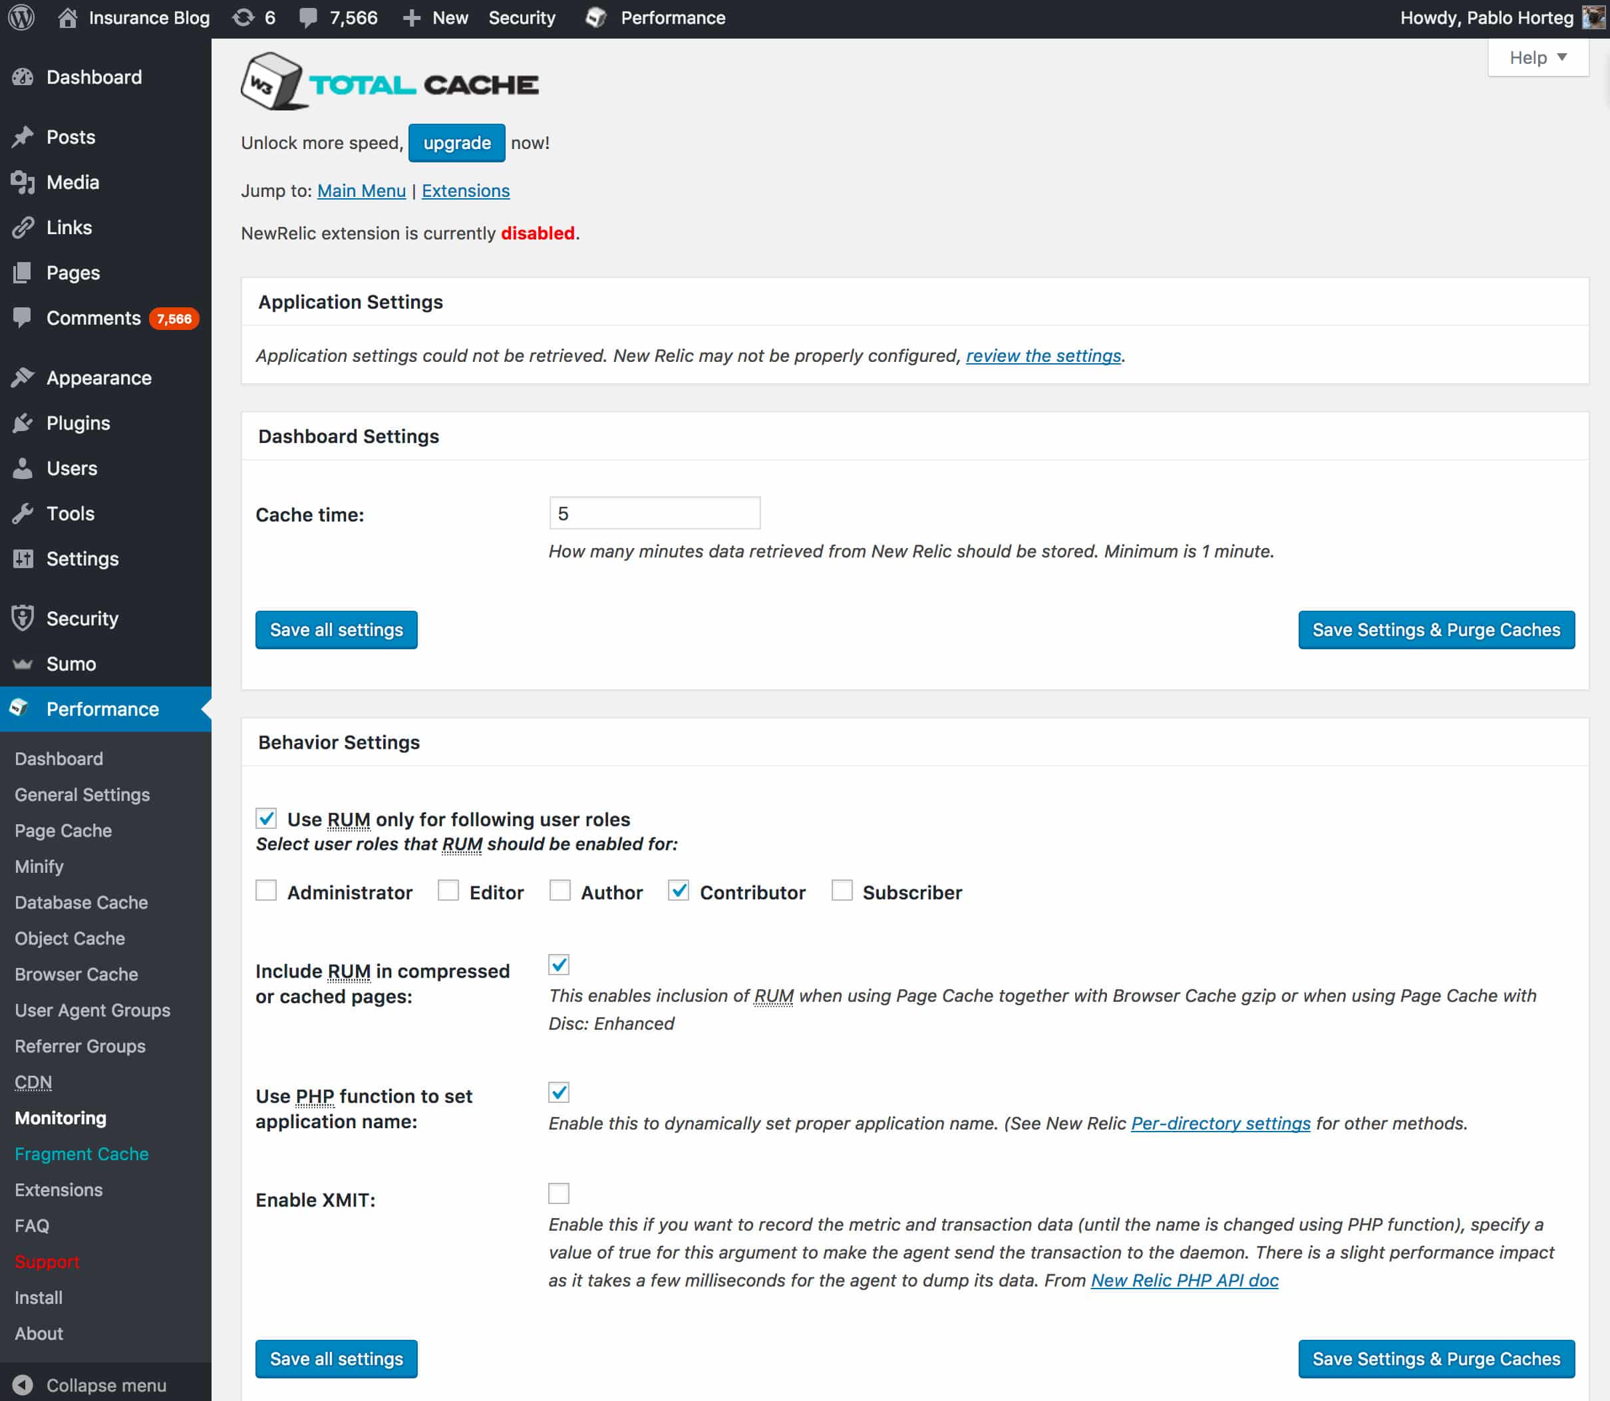Follow the Extensions jump link
The height and width of the screenshot is (1401, 1610).
(465, 191)
